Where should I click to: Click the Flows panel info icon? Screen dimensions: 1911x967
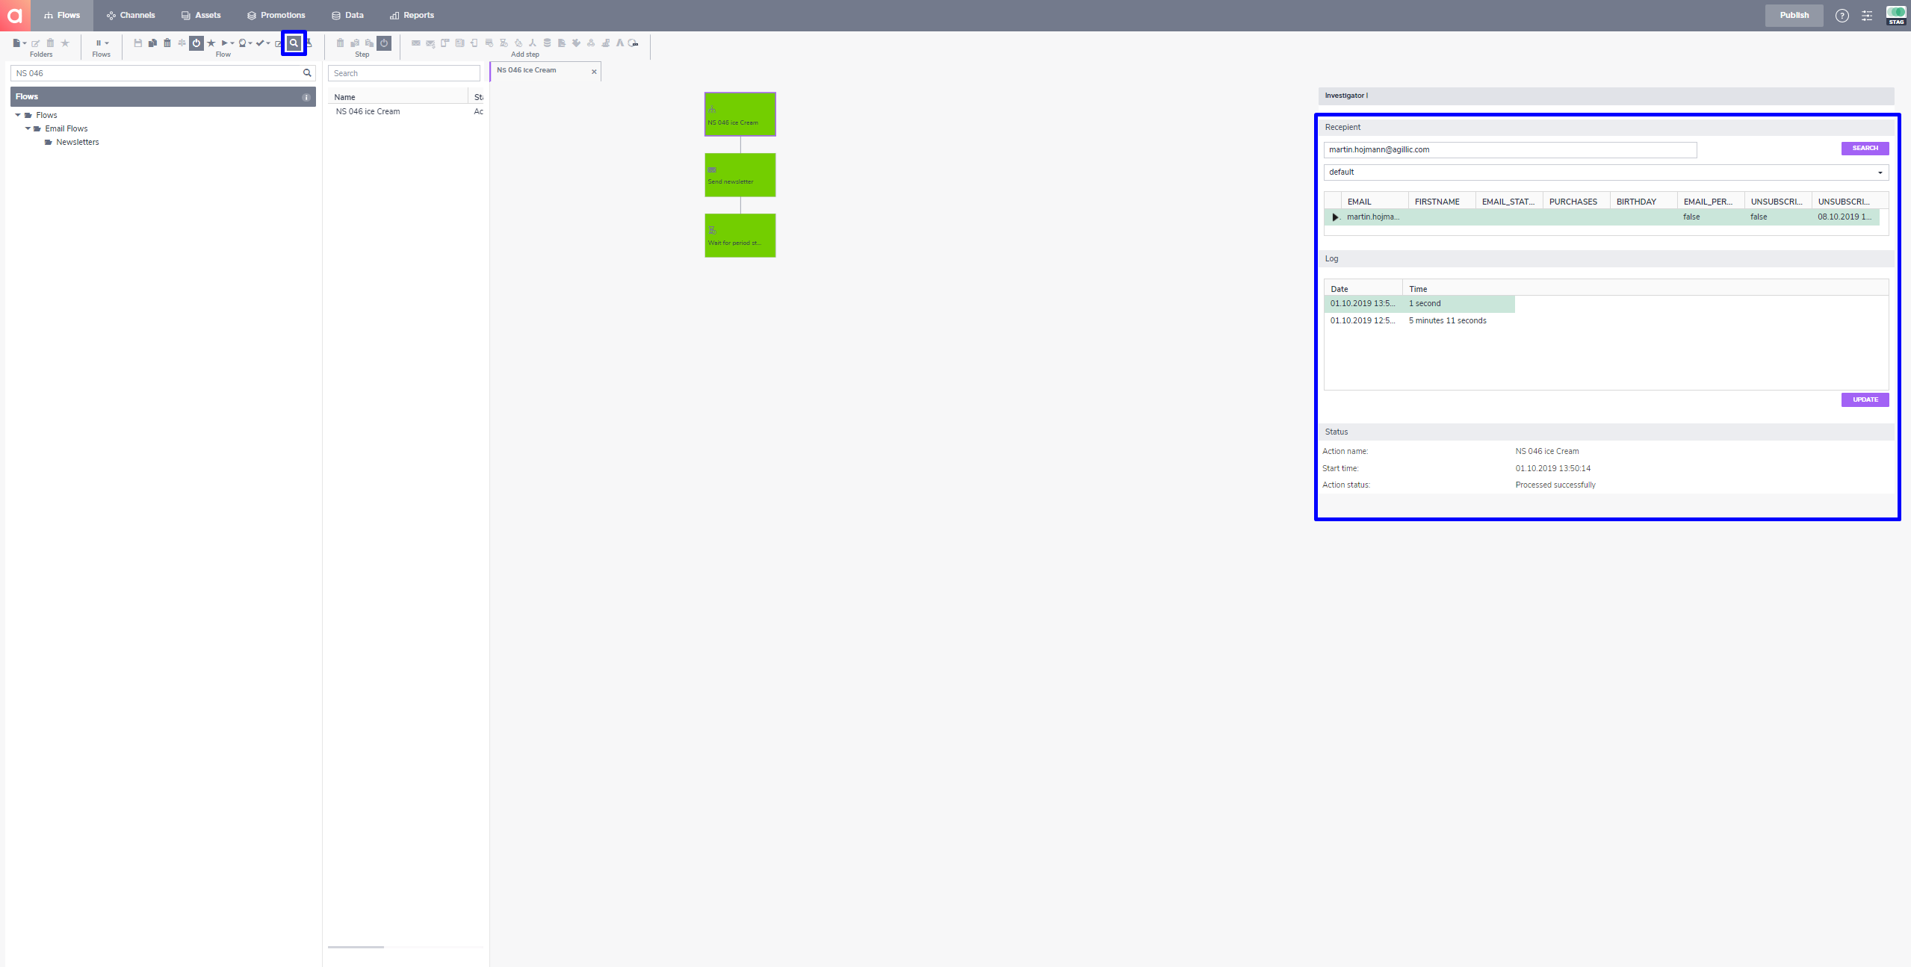306,97
